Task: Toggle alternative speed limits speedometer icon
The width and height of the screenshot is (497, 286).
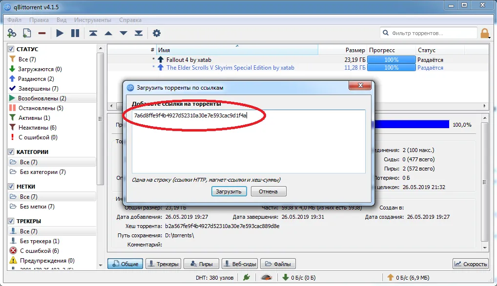Action: tap(266, 277)
